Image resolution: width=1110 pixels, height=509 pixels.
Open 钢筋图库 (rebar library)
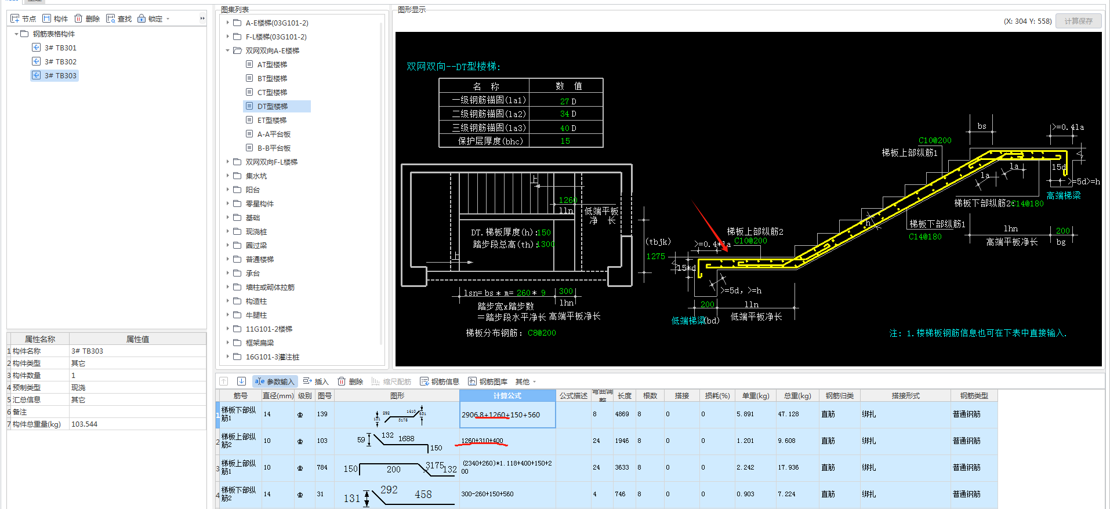tap(488, 381)
